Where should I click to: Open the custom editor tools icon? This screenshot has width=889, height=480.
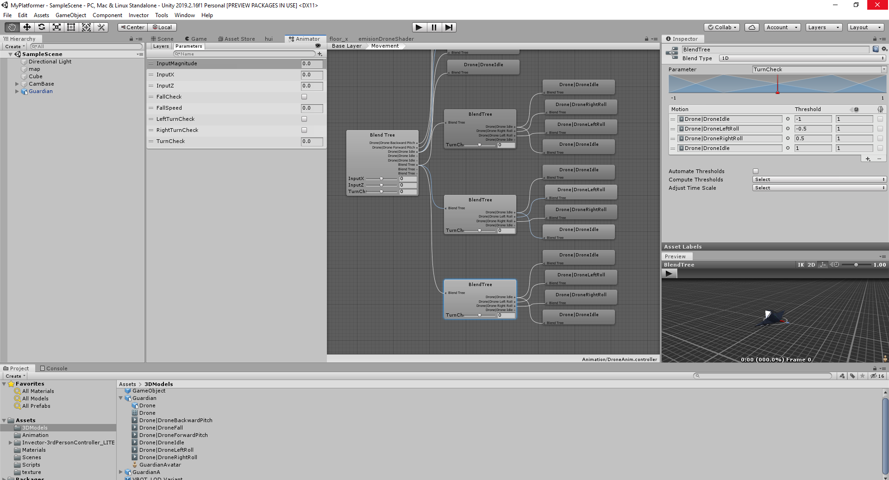101,27
